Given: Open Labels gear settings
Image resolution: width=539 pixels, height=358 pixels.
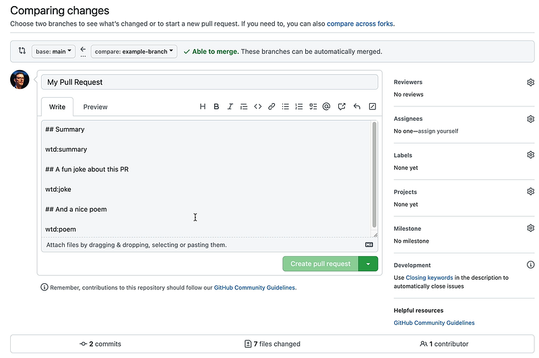Looking at the screenshot, I should tap(530, 155).
